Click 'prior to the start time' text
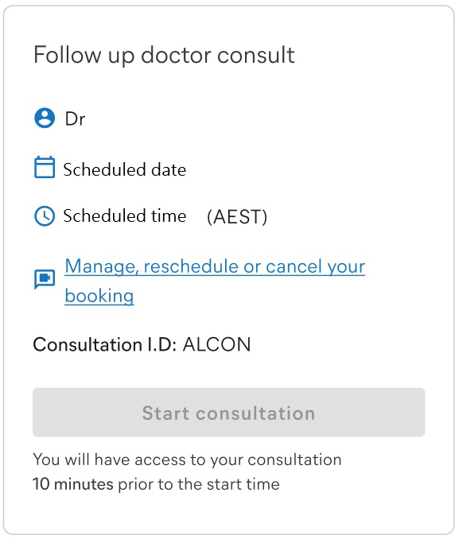459x539 pixels. [199, 484]
